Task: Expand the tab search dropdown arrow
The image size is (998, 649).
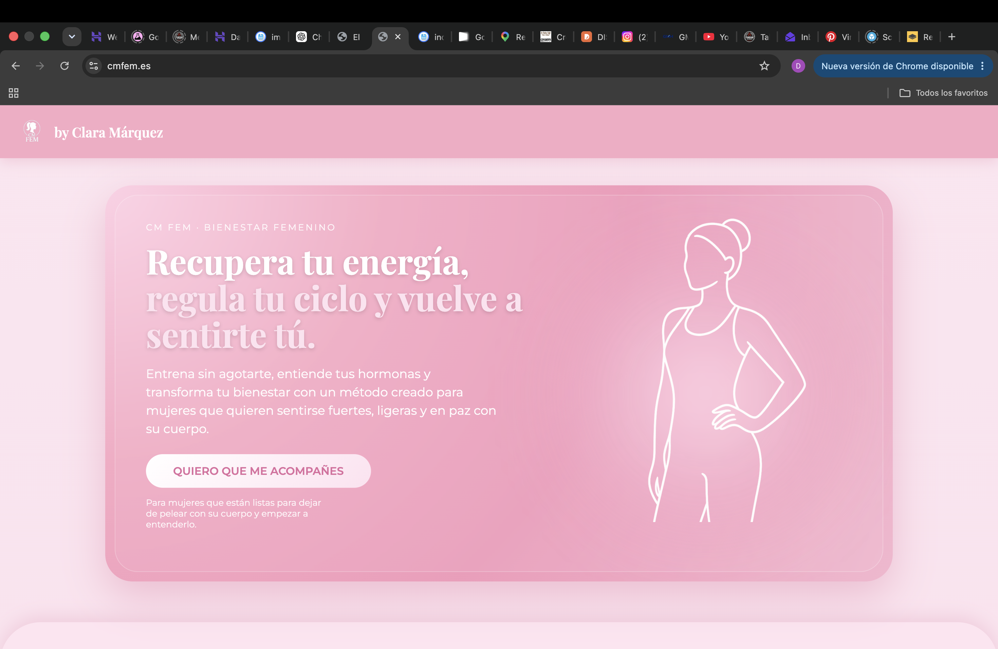Action: click(x=72, y=37)
